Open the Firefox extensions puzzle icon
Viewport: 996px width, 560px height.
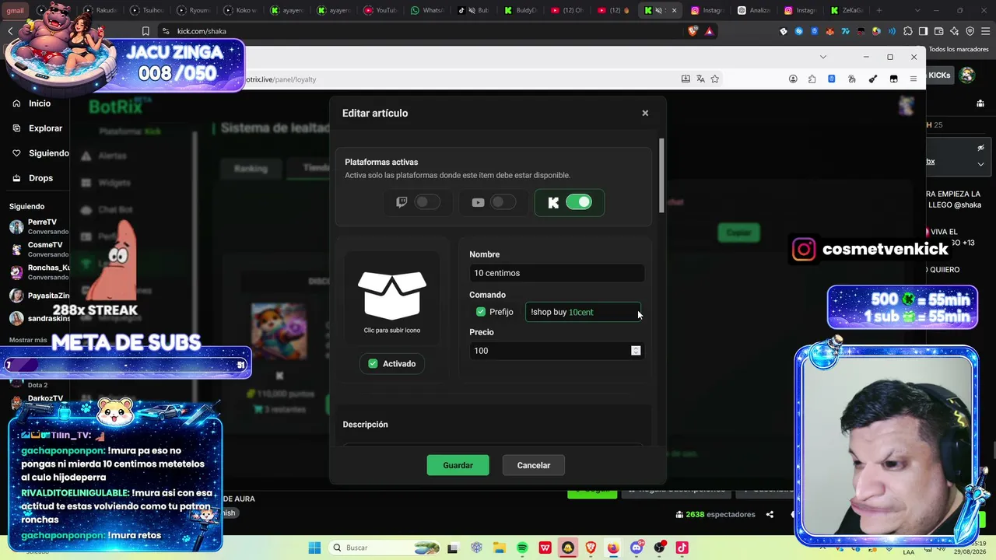812,79
